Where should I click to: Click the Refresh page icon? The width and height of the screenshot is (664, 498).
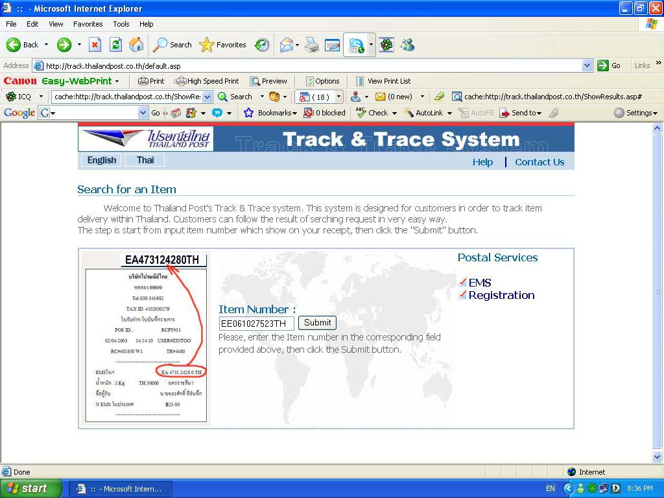[x=115, y=45]
